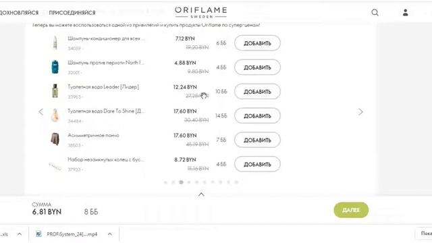Click the total '8 ББ' points

tap(91, 212)
